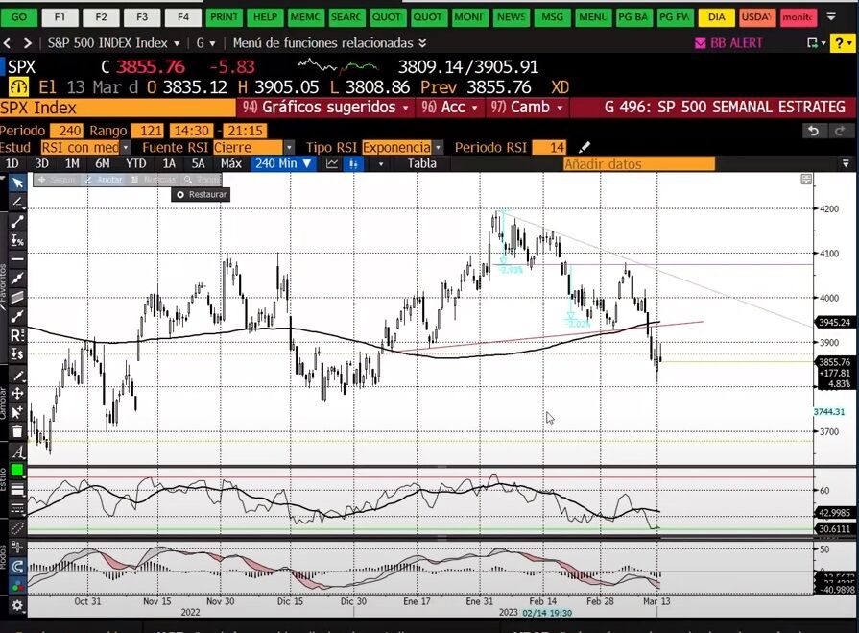Activate the move crosshair tool
Image resolution: width=859 pixels, height=633 pixels.
[17, 393]
